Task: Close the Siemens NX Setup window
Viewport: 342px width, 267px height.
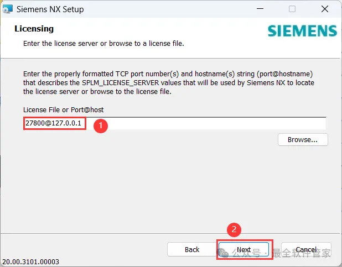Action: (325, 9)
